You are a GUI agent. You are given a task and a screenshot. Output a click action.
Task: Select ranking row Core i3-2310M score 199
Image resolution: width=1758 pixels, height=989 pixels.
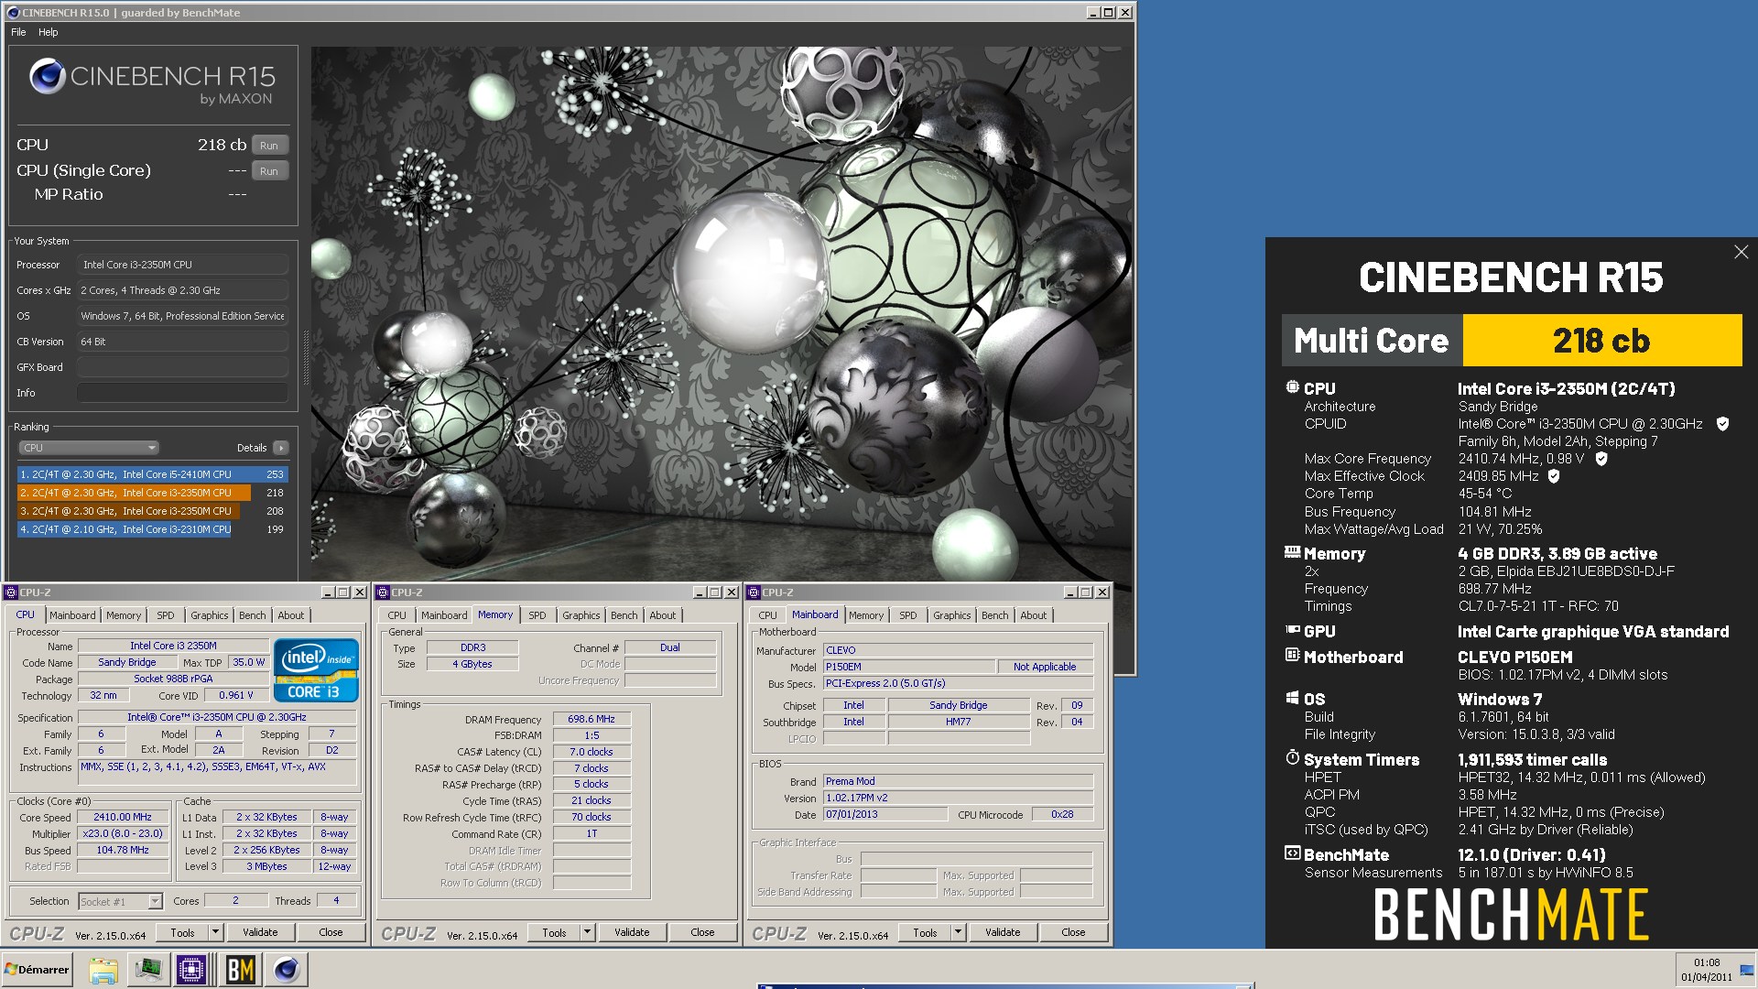153,529
